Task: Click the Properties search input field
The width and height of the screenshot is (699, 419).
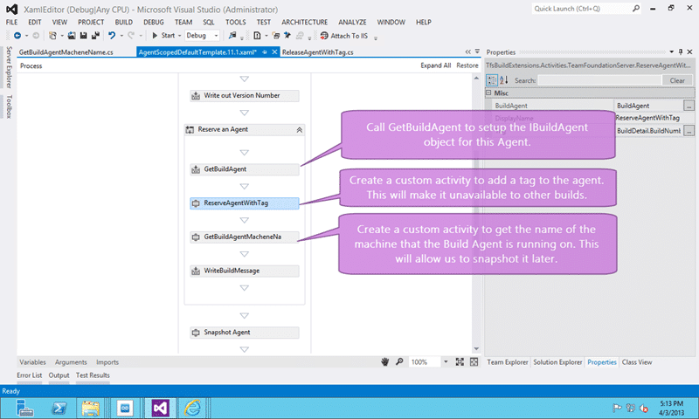Action: pyautogui.click(x=599, y=80)
